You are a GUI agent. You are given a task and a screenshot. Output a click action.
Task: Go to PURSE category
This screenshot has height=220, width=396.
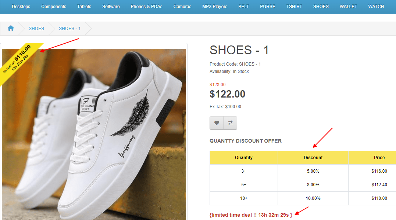click(x=268, y=7)
